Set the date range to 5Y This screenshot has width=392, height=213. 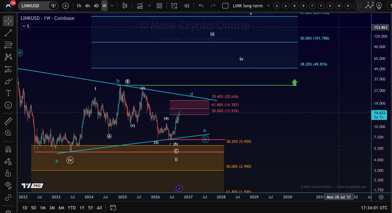click(x=90, y=207)
